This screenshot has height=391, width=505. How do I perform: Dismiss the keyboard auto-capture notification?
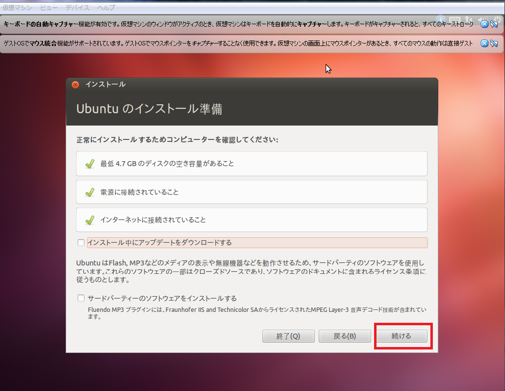pyautogui.click(x=484, y=24)
